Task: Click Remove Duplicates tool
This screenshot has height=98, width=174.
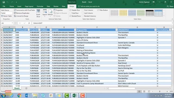Action: click(x=22, y=13)
